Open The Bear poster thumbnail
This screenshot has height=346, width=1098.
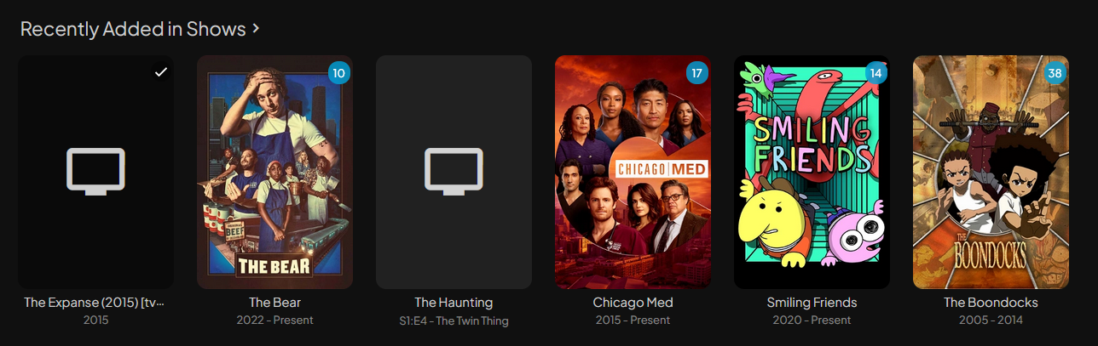[275, 172]
